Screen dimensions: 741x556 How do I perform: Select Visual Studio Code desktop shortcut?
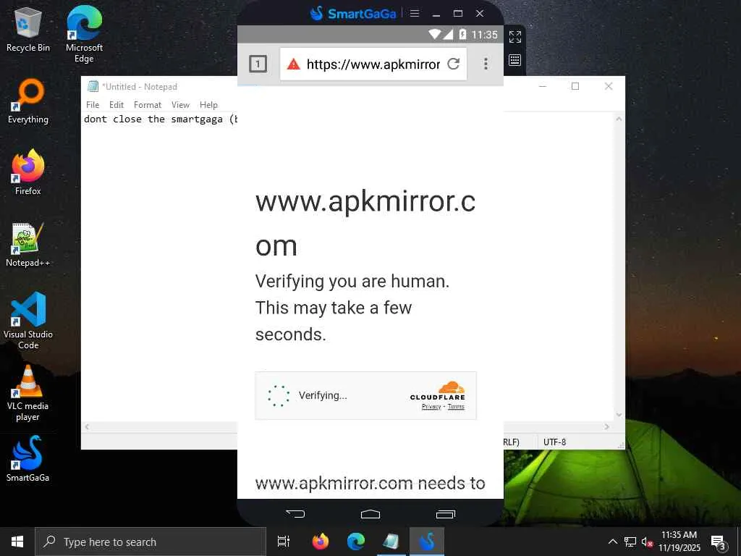click(28, 321)
